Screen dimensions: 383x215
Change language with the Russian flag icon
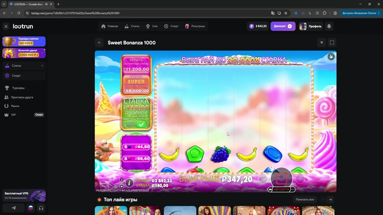tap(31, 208)
